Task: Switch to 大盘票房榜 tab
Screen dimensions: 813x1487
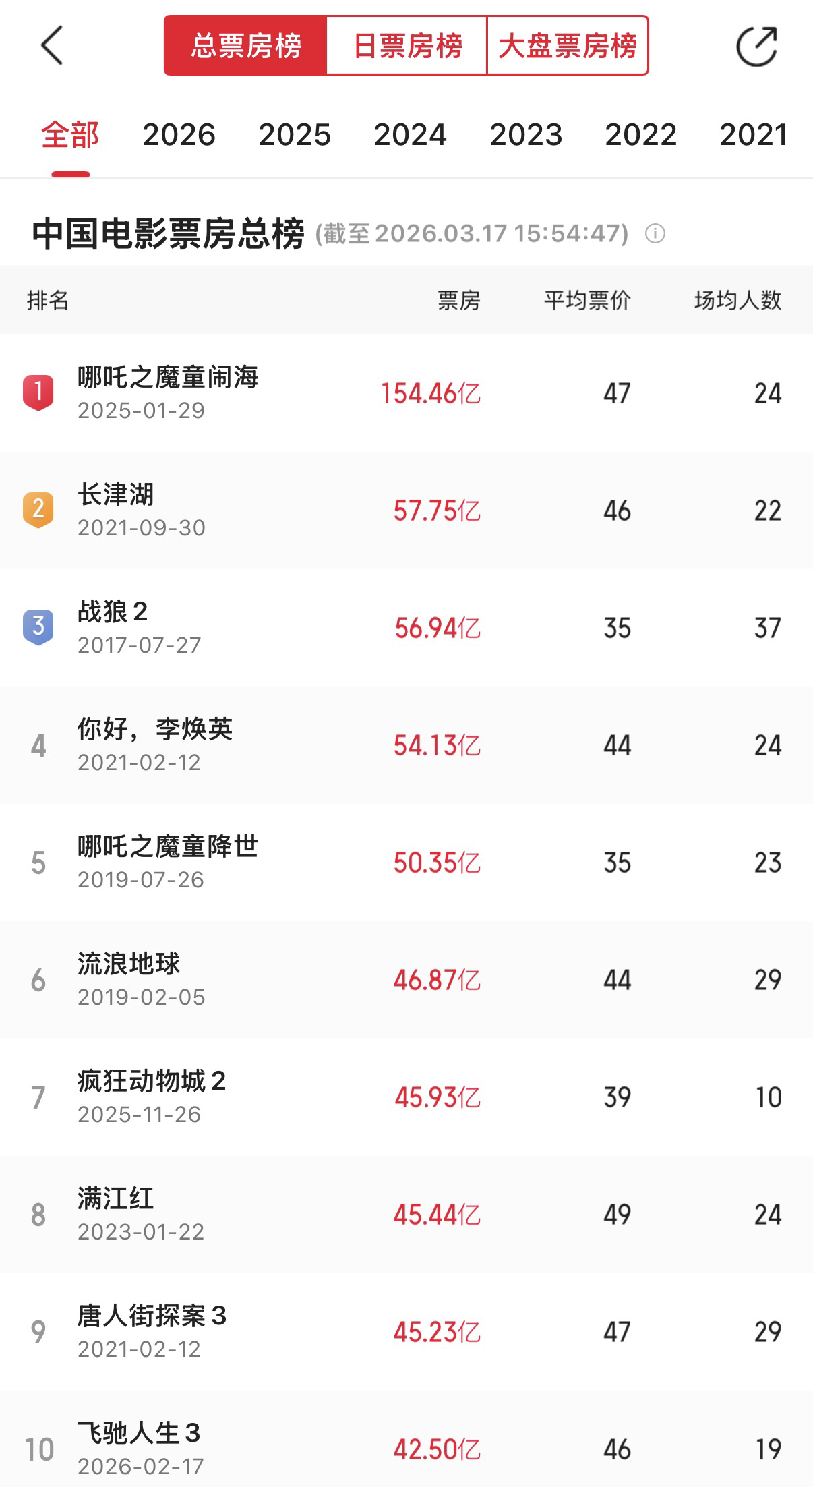Action: (568, 46)
